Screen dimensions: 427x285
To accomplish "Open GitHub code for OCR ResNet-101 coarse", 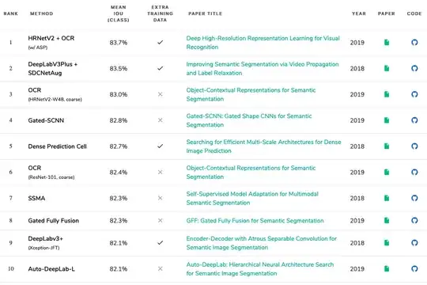I will click(414, 172).
